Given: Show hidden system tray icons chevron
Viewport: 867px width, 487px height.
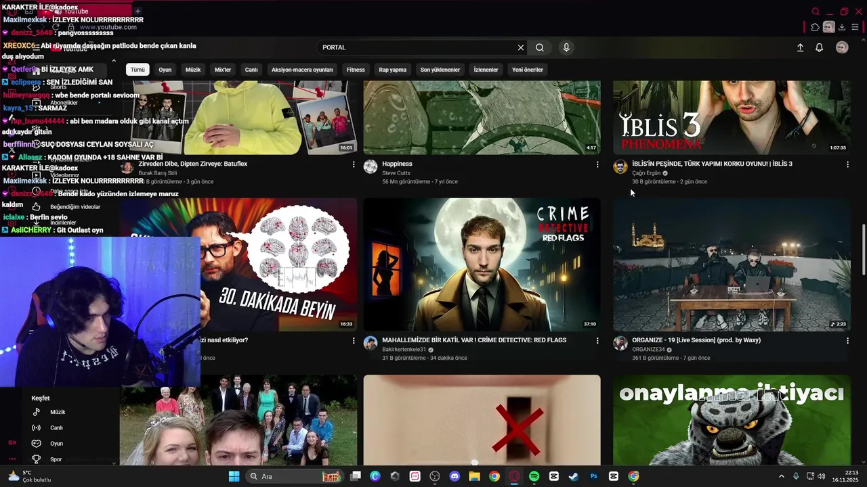Looking at the screenshot, I should click(781, 476).
